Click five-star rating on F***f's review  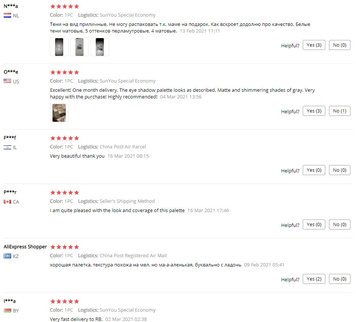pyautogui.click(x=64, y=138)
